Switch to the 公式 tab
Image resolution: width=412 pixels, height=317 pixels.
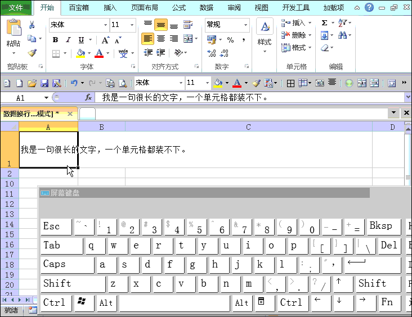[179, 8]
